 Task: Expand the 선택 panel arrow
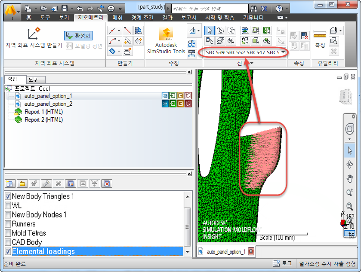coord(252,63)
